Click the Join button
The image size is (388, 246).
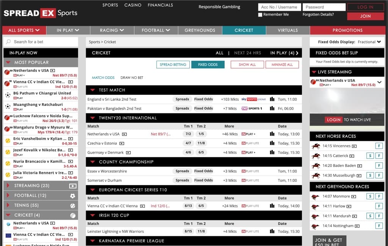click(x=366, y=16)
